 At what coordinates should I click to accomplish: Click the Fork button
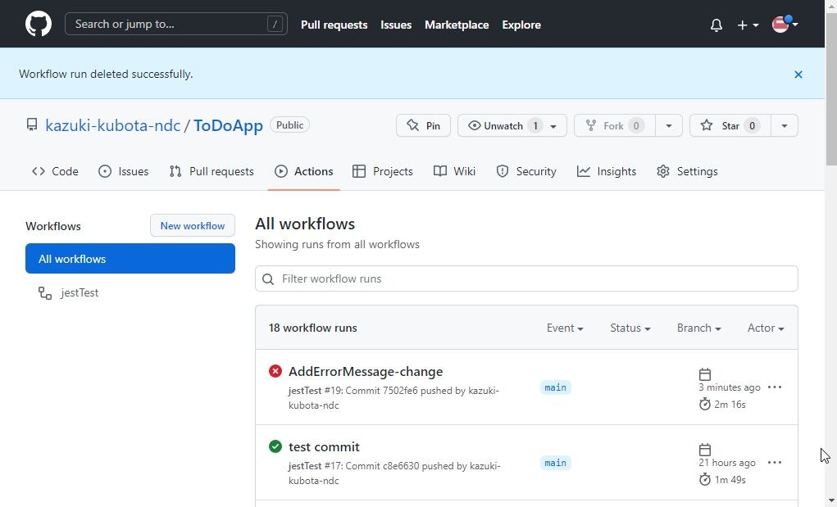pyautogui.click(x=614, y=125)
